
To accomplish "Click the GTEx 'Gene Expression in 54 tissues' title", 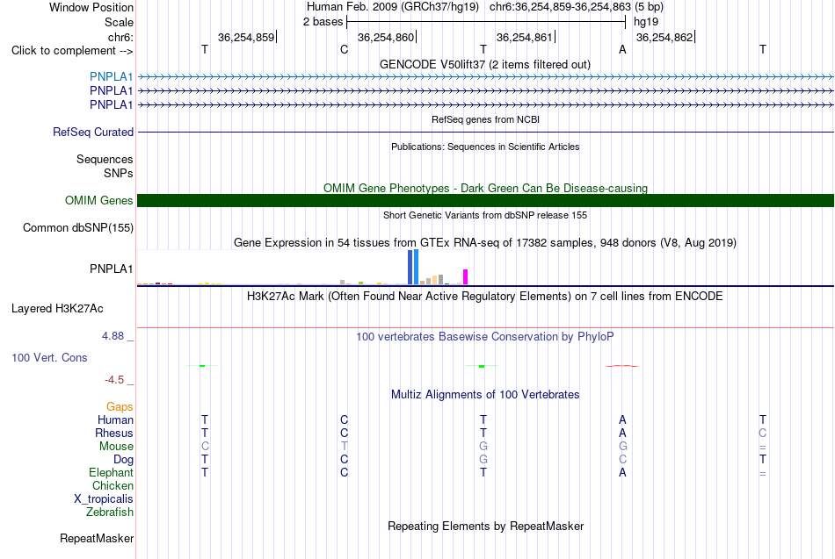I will pos(485,242).
